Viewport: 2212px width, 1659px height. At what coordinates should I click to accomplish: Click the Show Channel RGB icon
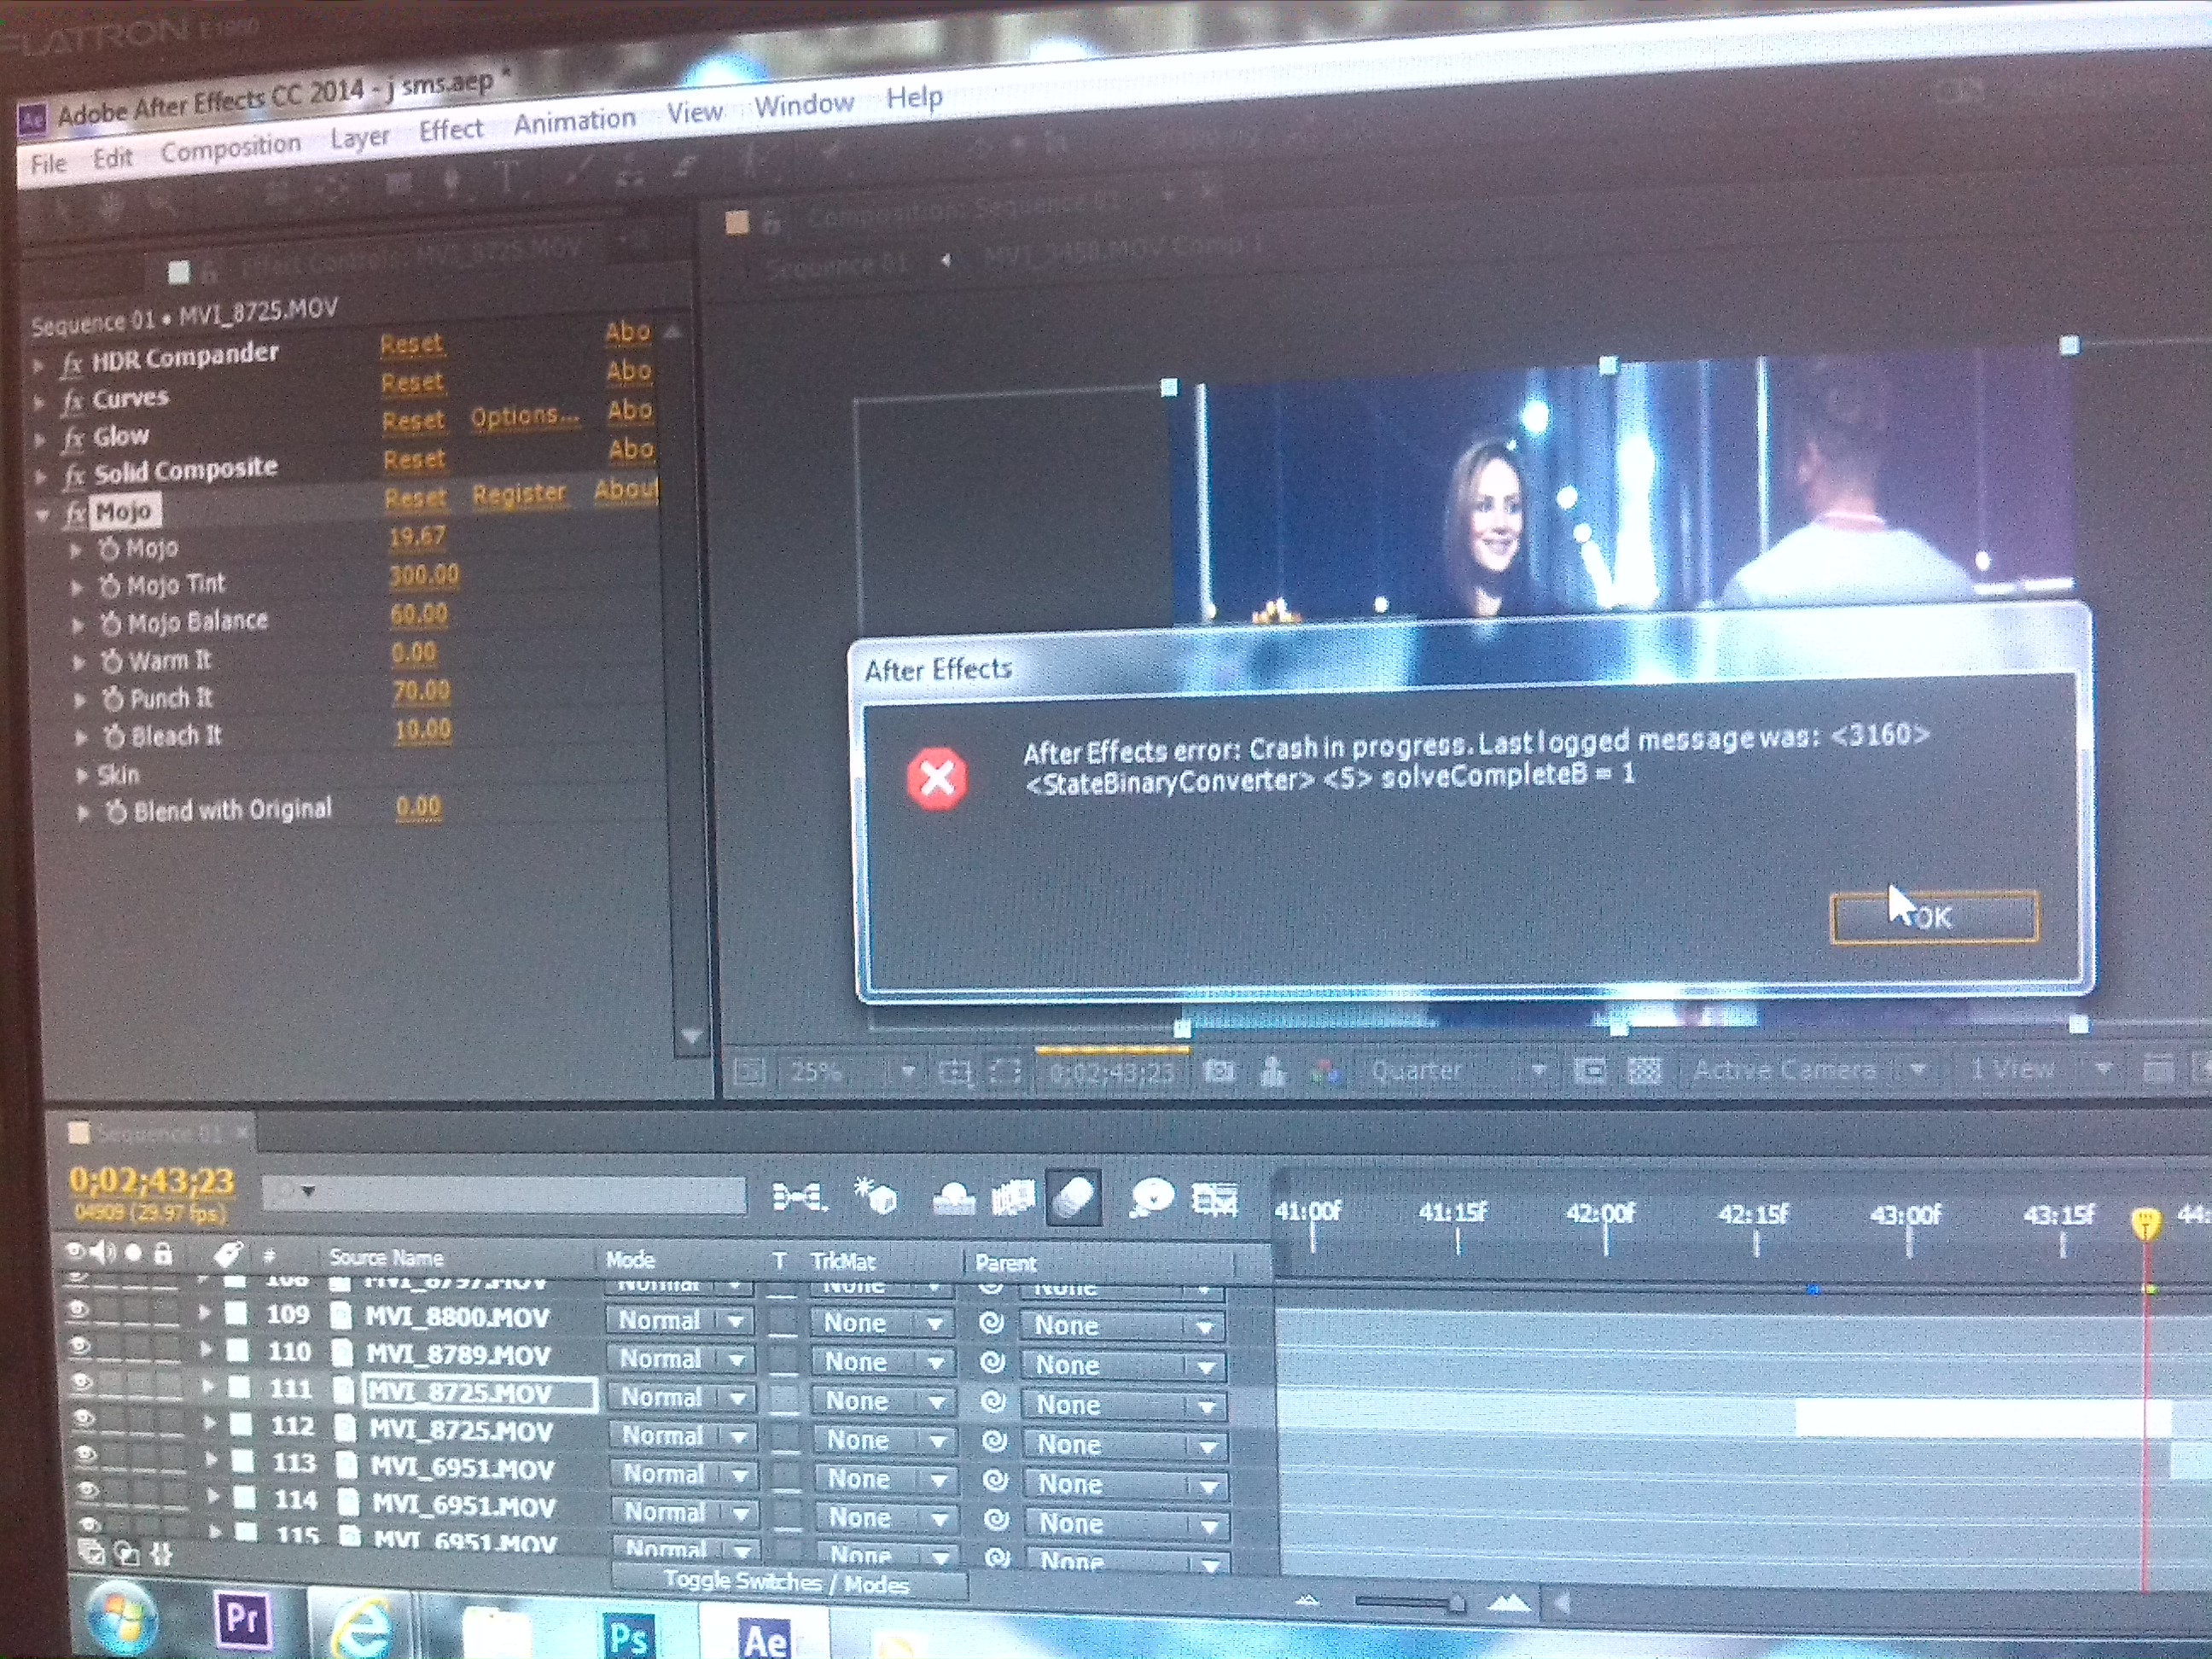pyautogui.click(x=1324, y=1072)
